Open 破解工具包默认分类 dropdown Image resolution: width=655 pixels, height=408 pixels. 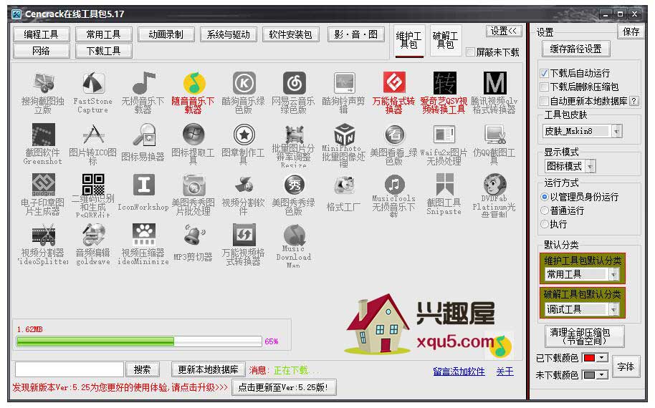[613, 309]
